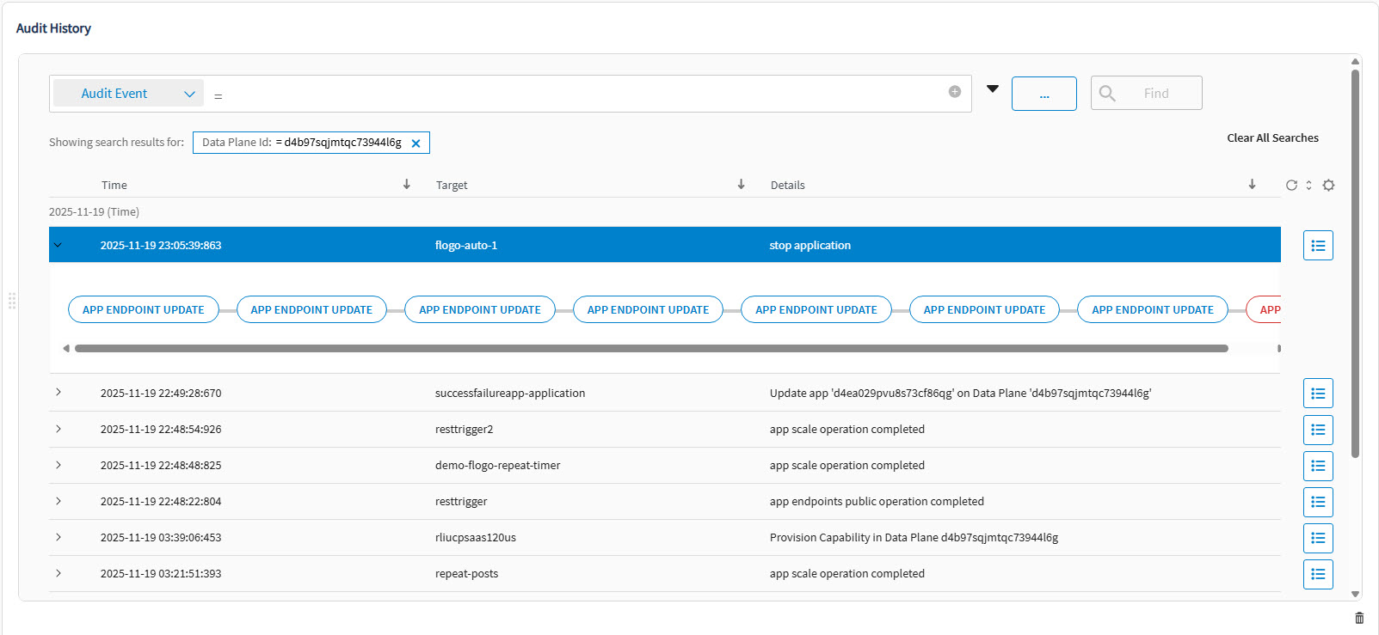The width and height of the screenshot is (1379, 635).
Task: Click the trash icon at bottom right
Action: [1359, 618]
